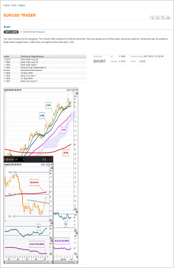
Task: Open author Christopher Romano link
Action: [34, 32]
